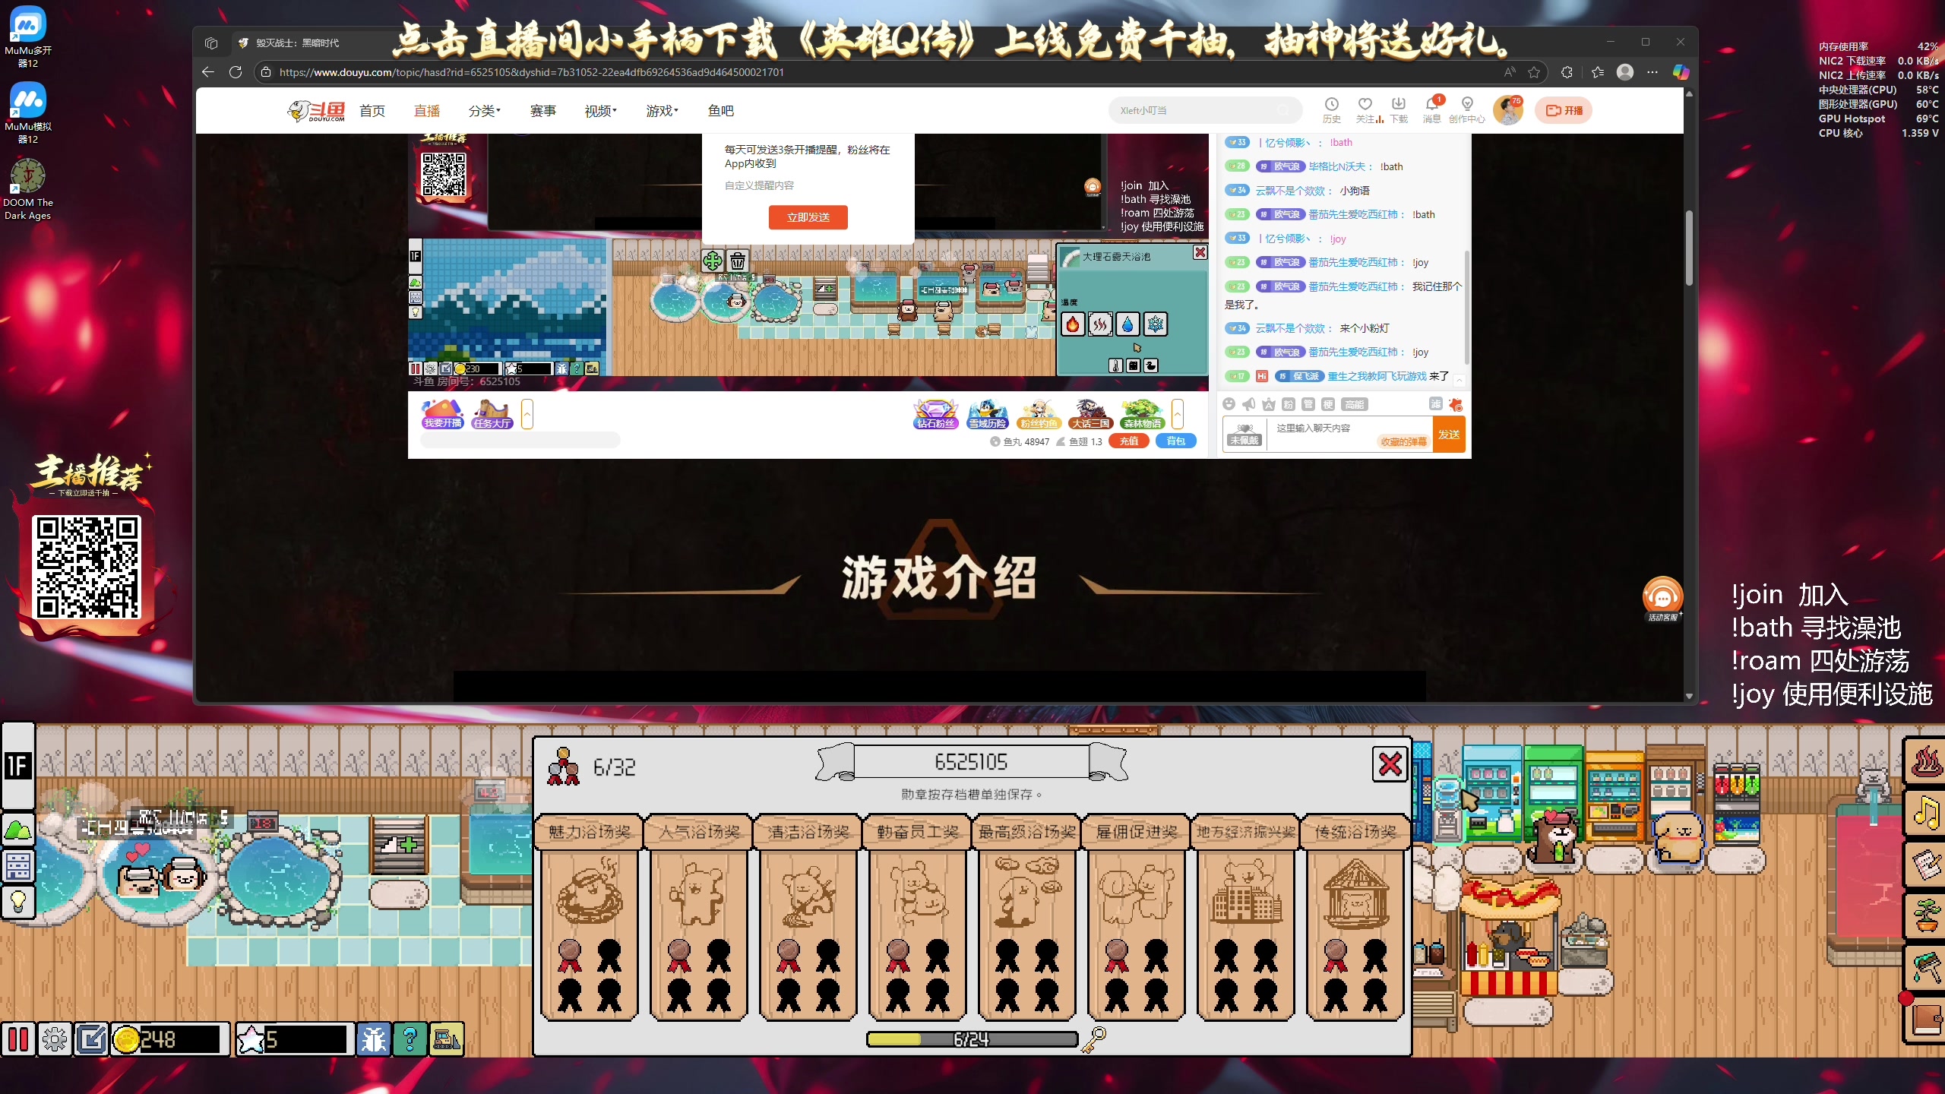Click the 充值 recharge button
This screenshot has height=1094, width=1945.
[1129, 441]
